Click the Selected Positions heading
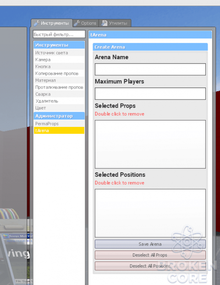 click(x=120, y=175)
